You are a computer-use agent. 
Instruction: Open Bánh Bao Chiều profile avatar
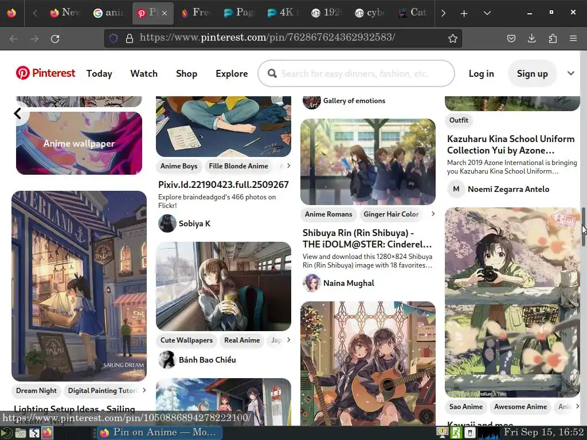[x=167, y=360]
